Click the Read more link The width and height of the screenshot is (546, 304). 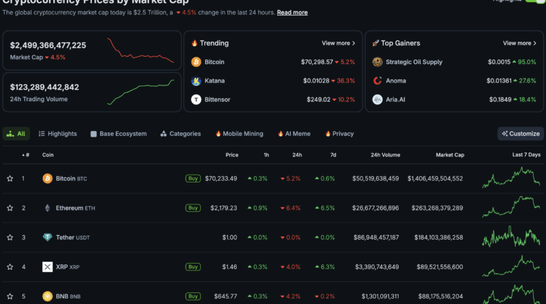tap(292, 12)
